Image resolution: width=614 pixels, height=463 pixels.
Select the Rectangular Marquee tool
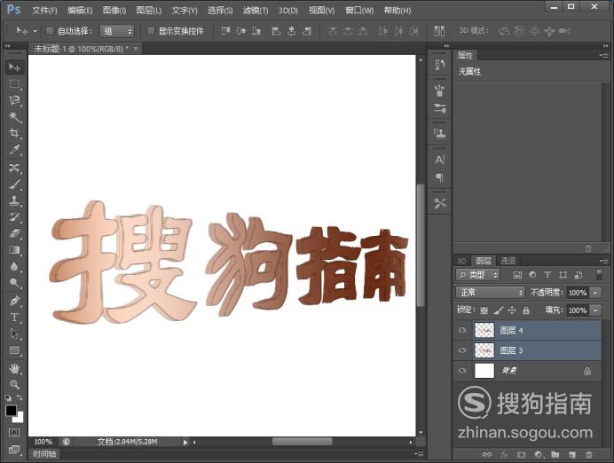click(14, 83)
